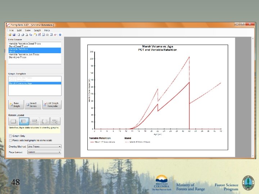Image resolution: width=259 pixels, height=194 pixels.
Task: Click the blank page icon in the toolbar
Action: (x=19, y=34)
